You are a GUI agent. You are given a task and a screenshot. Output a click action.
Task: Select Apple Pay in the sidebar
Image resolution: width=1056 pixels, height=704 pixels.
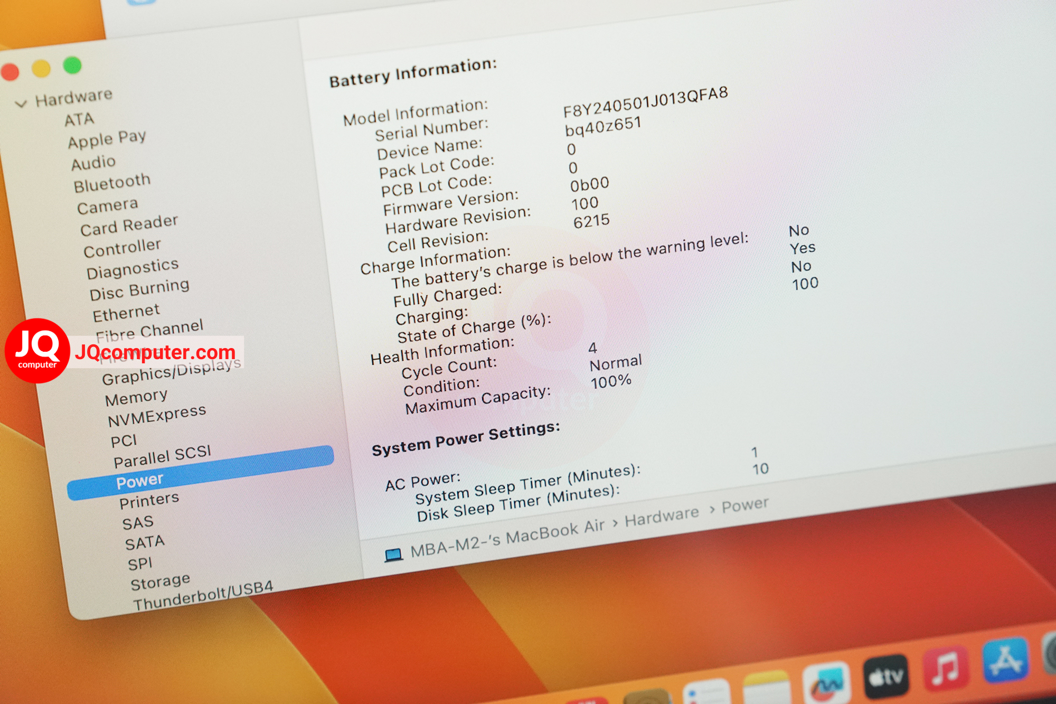pyautogui.click(x=107, y=139)
